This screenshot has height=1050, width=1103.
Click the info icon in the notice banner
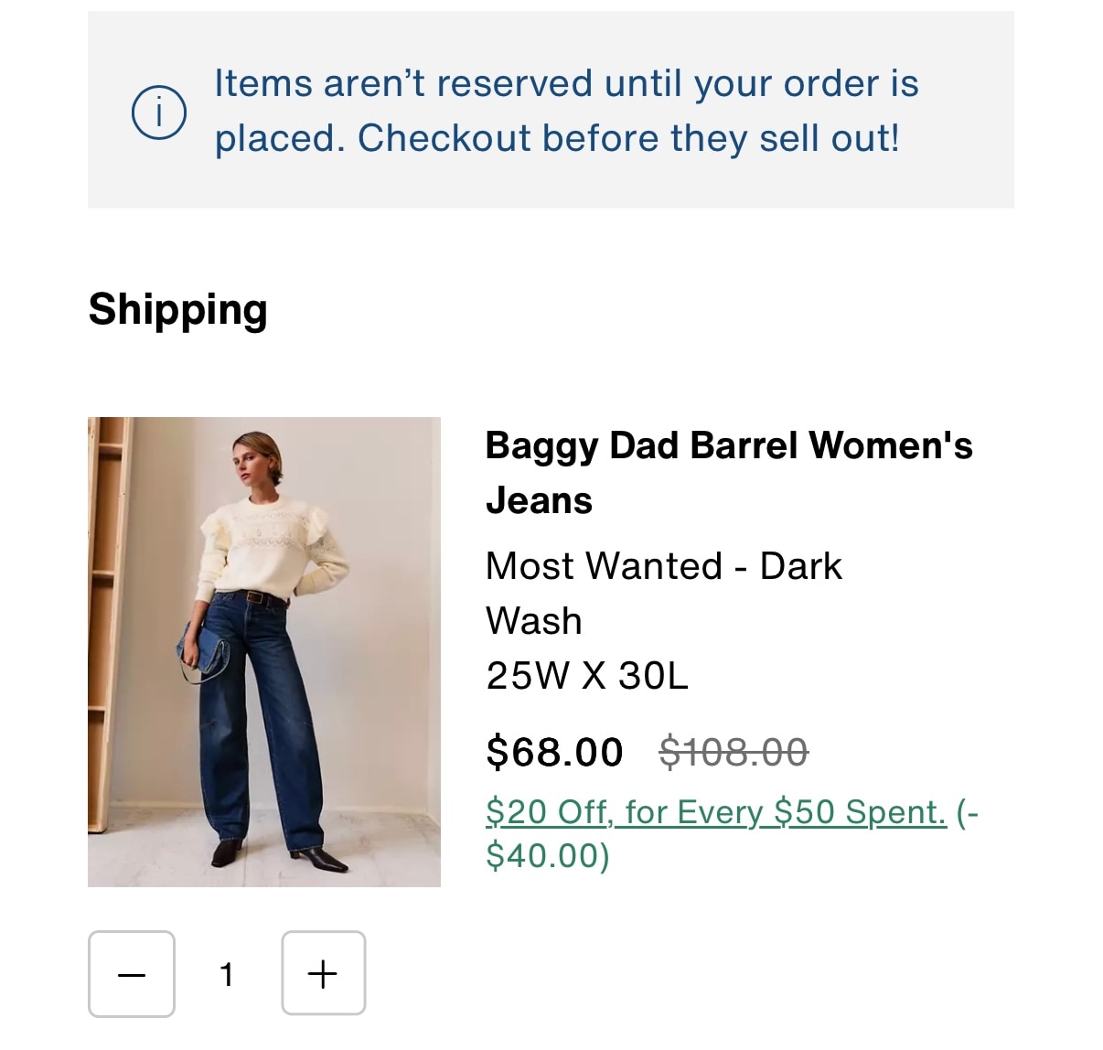[159, 112]
